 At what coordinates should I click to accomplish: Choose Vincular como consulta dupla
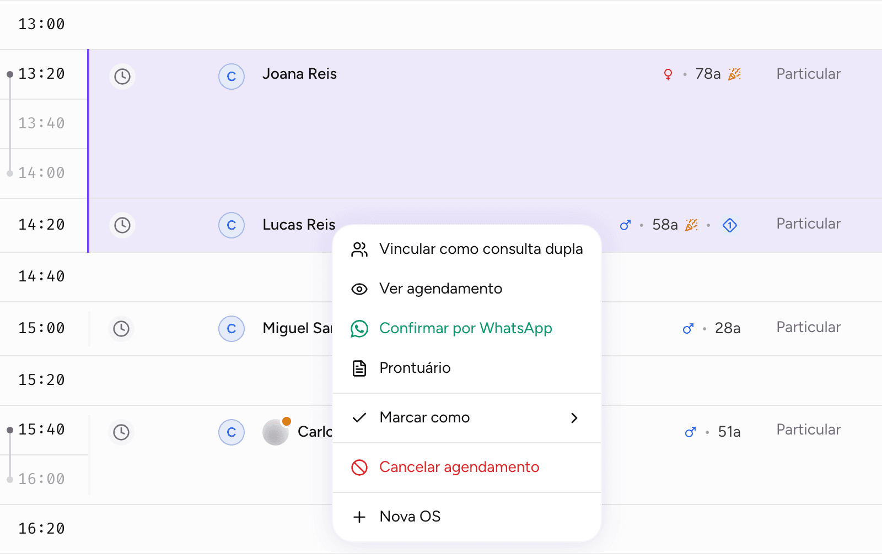click(467, 249)
